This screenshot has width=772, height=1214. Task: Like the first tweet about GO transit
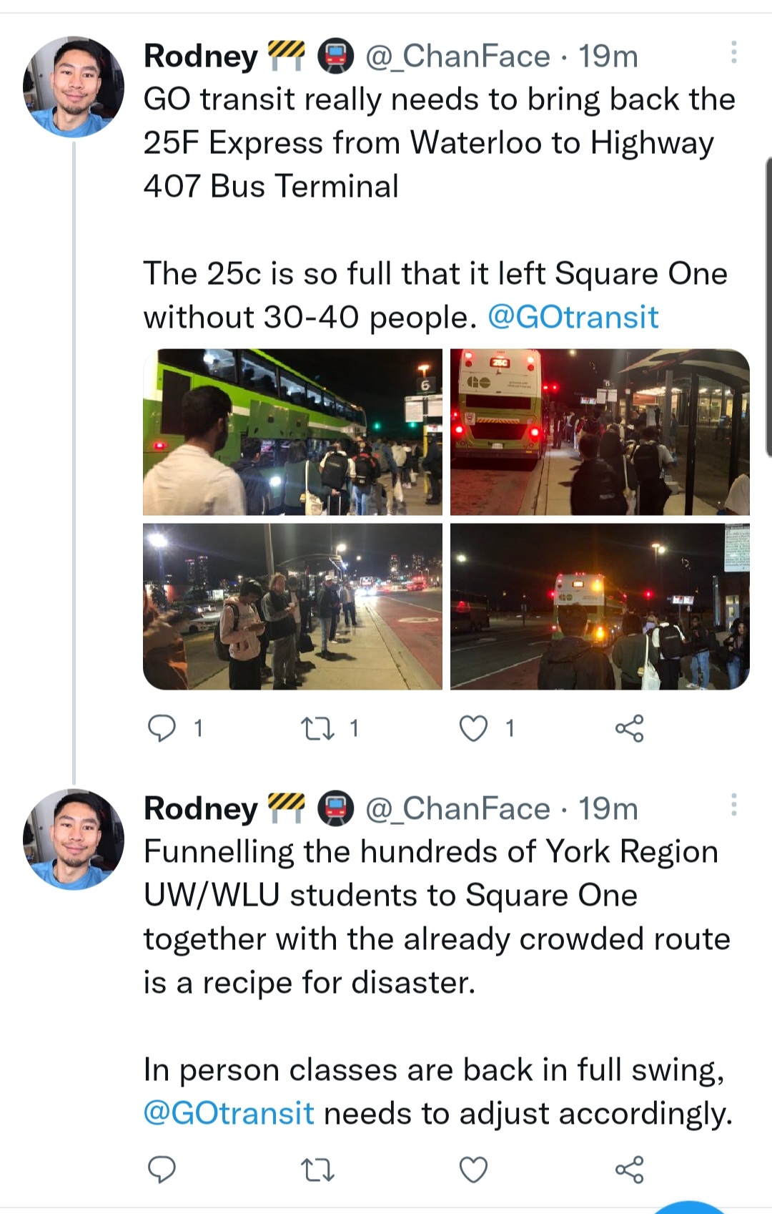point(473,728)
